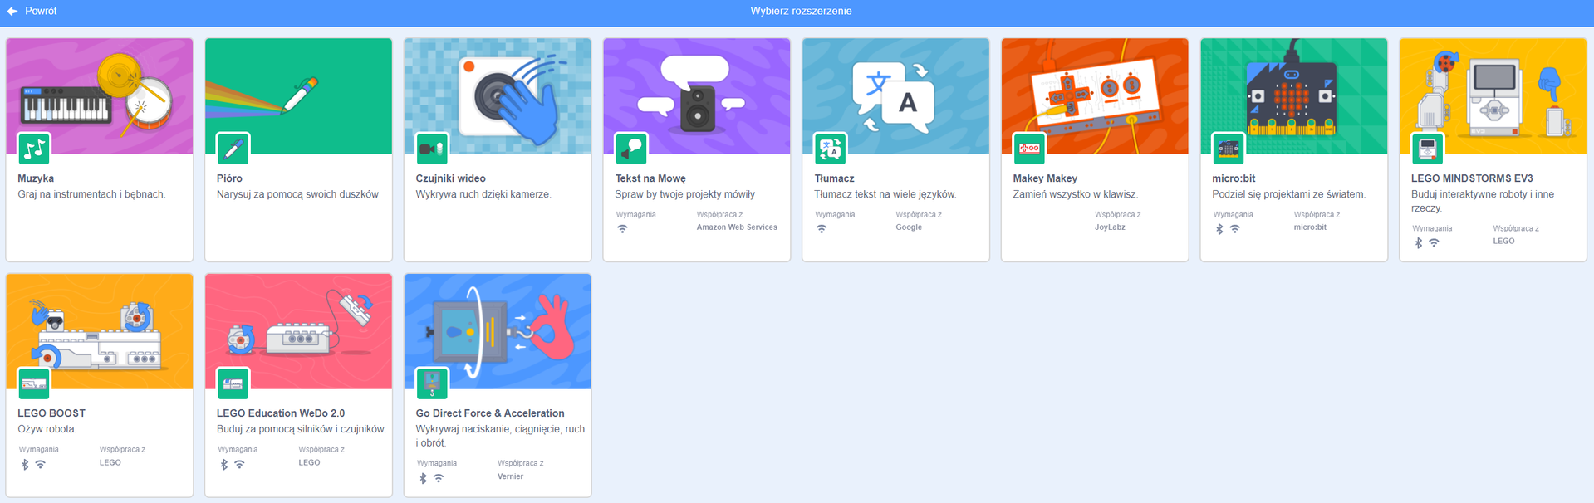Choose the Go Direct Force badge icon
Viewport: 1594px width, 503px height.
coord(432,383)
